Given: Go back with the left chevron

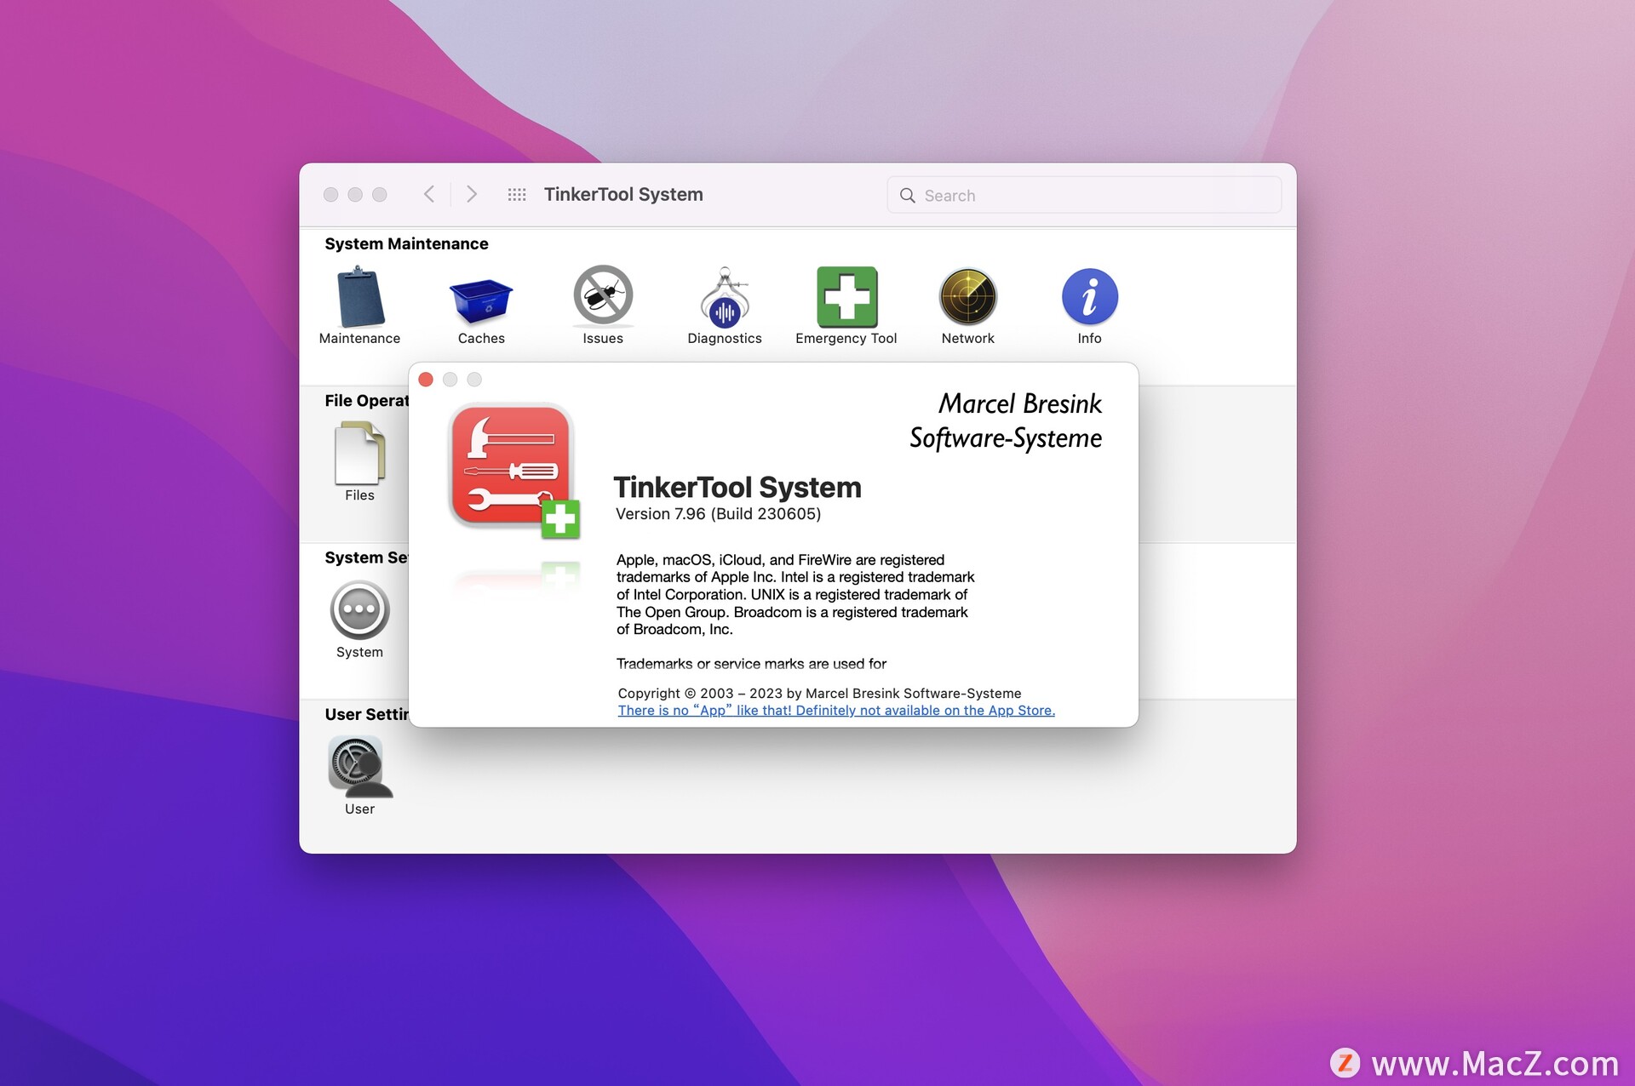Looking at the screenshot, I should click(429, 194).
